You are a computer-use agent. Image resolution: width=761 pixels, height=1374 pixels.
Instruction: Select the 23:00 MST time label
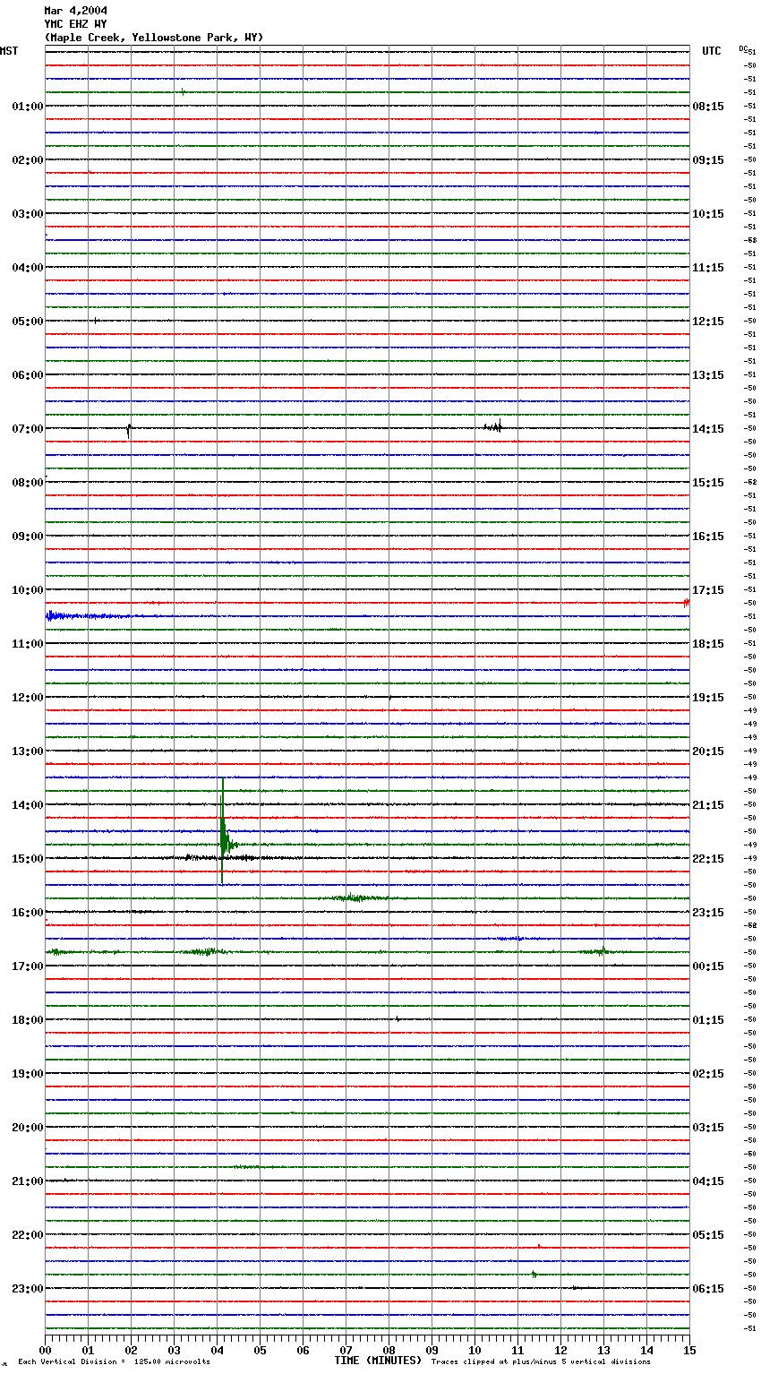click(x=27, y=1289)
